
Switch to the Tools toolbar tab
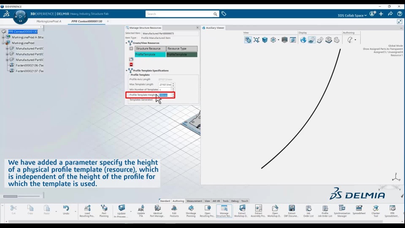click(225, 201)
